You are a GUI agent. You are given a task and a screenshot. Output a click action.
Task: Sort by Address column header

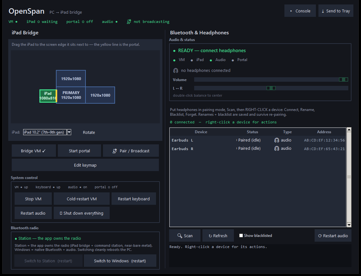[324, 132]
